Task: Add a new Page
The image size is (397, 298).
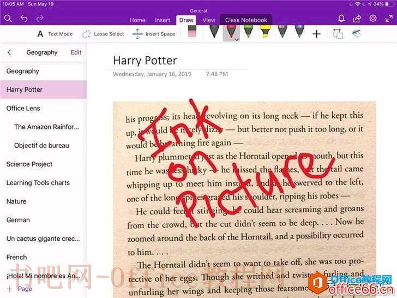Action: point(20,289)
